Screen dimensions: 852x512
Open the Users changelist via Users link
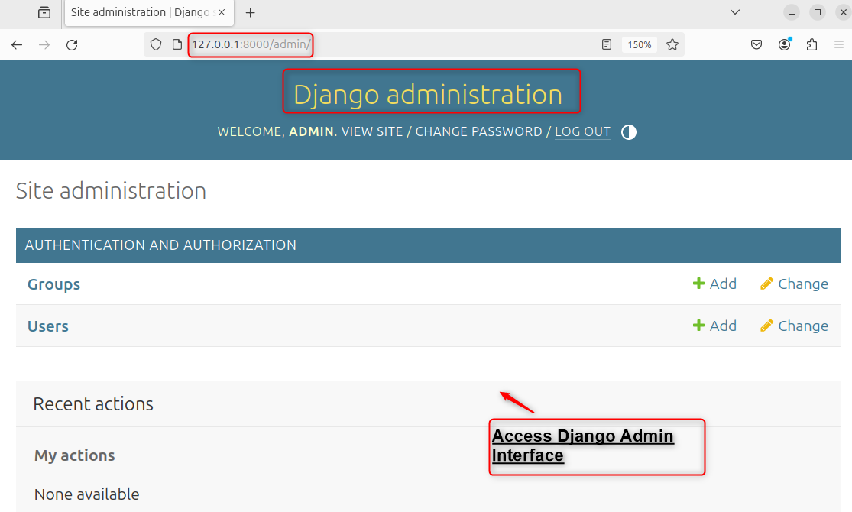point(47,326)
